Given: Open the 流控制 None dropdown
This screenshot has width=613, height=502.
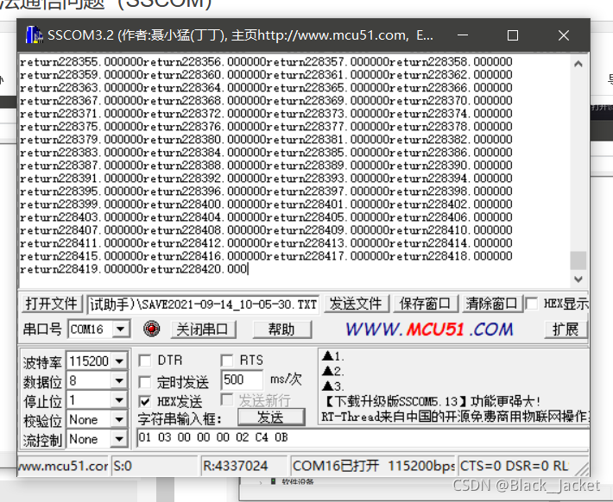Looking at the screenshot, I should click(119, 439).
